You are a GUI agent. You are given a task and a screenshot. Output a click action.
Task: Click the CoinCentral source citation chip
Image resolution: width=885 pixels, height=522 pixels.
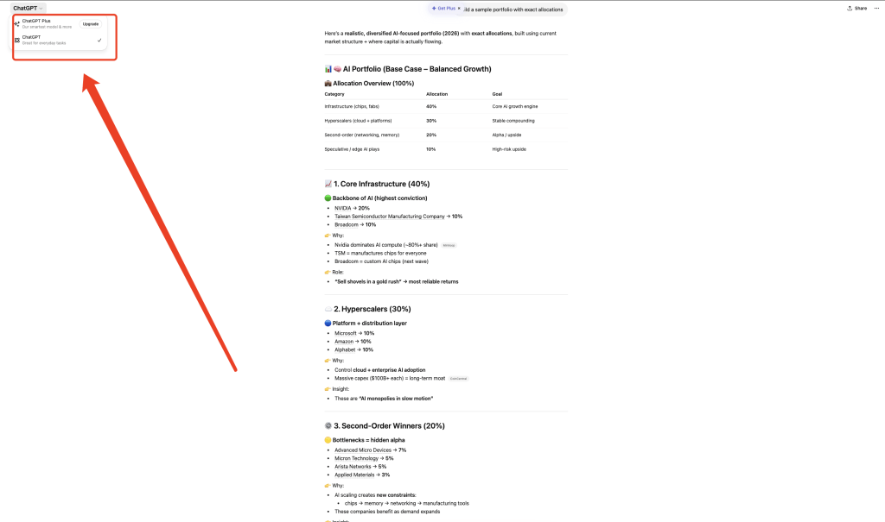(x=458, y=379)
